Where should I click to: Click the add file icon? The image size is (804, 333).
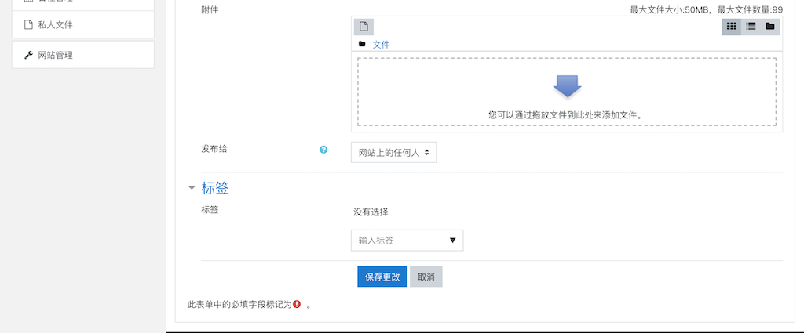pos(364,27)
